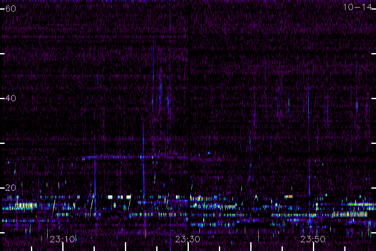The height and width of the screenshot is (251, 376).
Task: Click the 23:10 time label
Action: click(x=62, y=239)
